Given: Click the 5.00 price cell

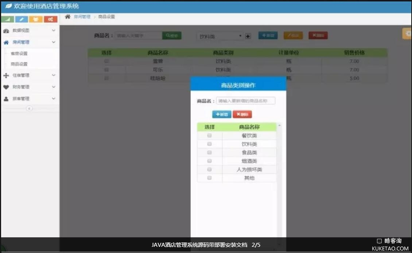Looking at the screenshot, I should click(354, 78).
